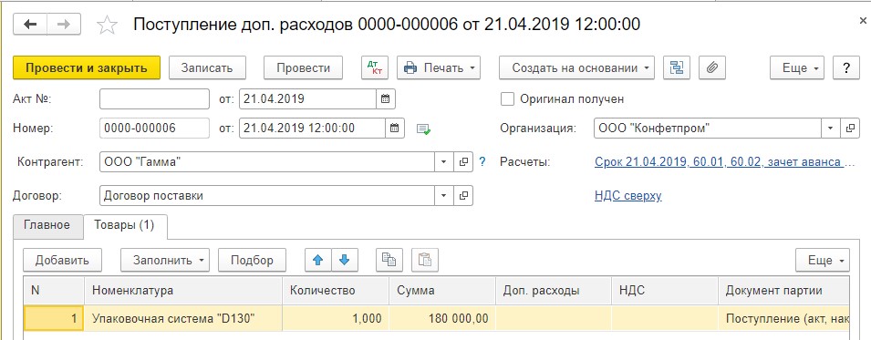Open Создать на основании menu

[x=576, y=67]
